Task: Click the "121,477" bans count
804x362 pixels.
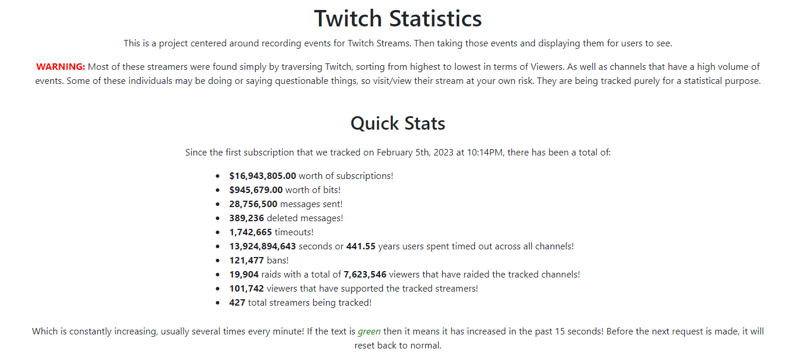Action: pos(246,260)
